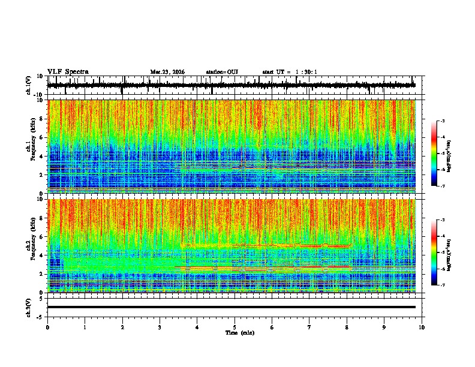The image size is (475, 367).
Task: Click the 5 kHz emission band in ch.2 spectrogram
Action: 266,246
